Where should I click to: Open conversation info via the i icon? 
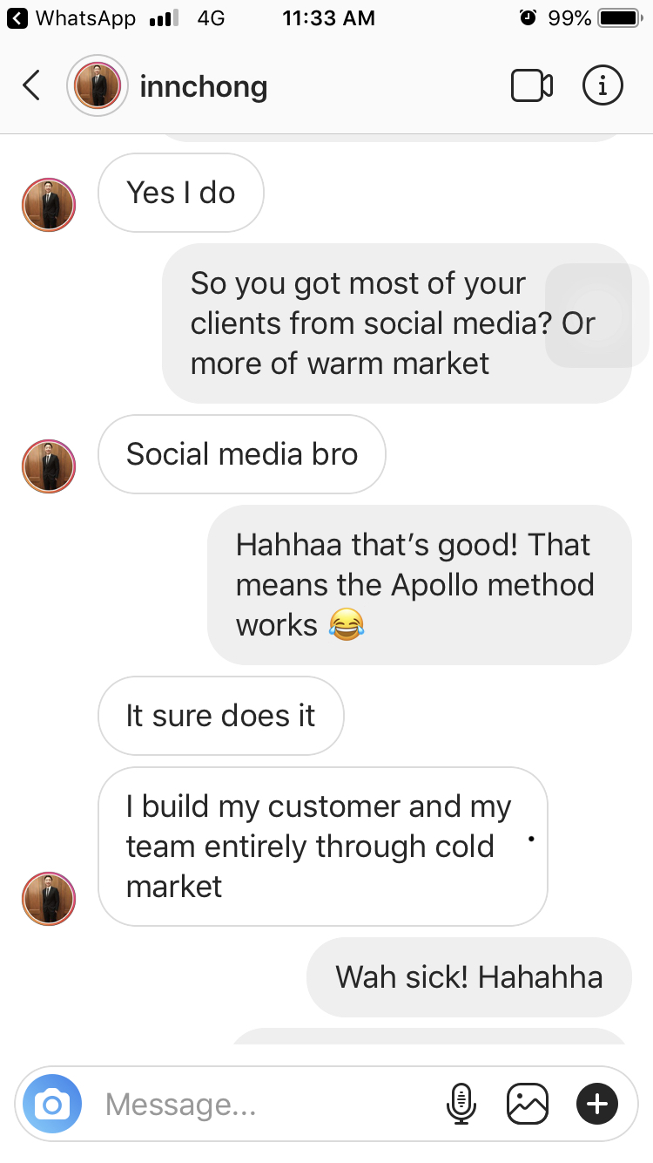click(x=603, y=85)
